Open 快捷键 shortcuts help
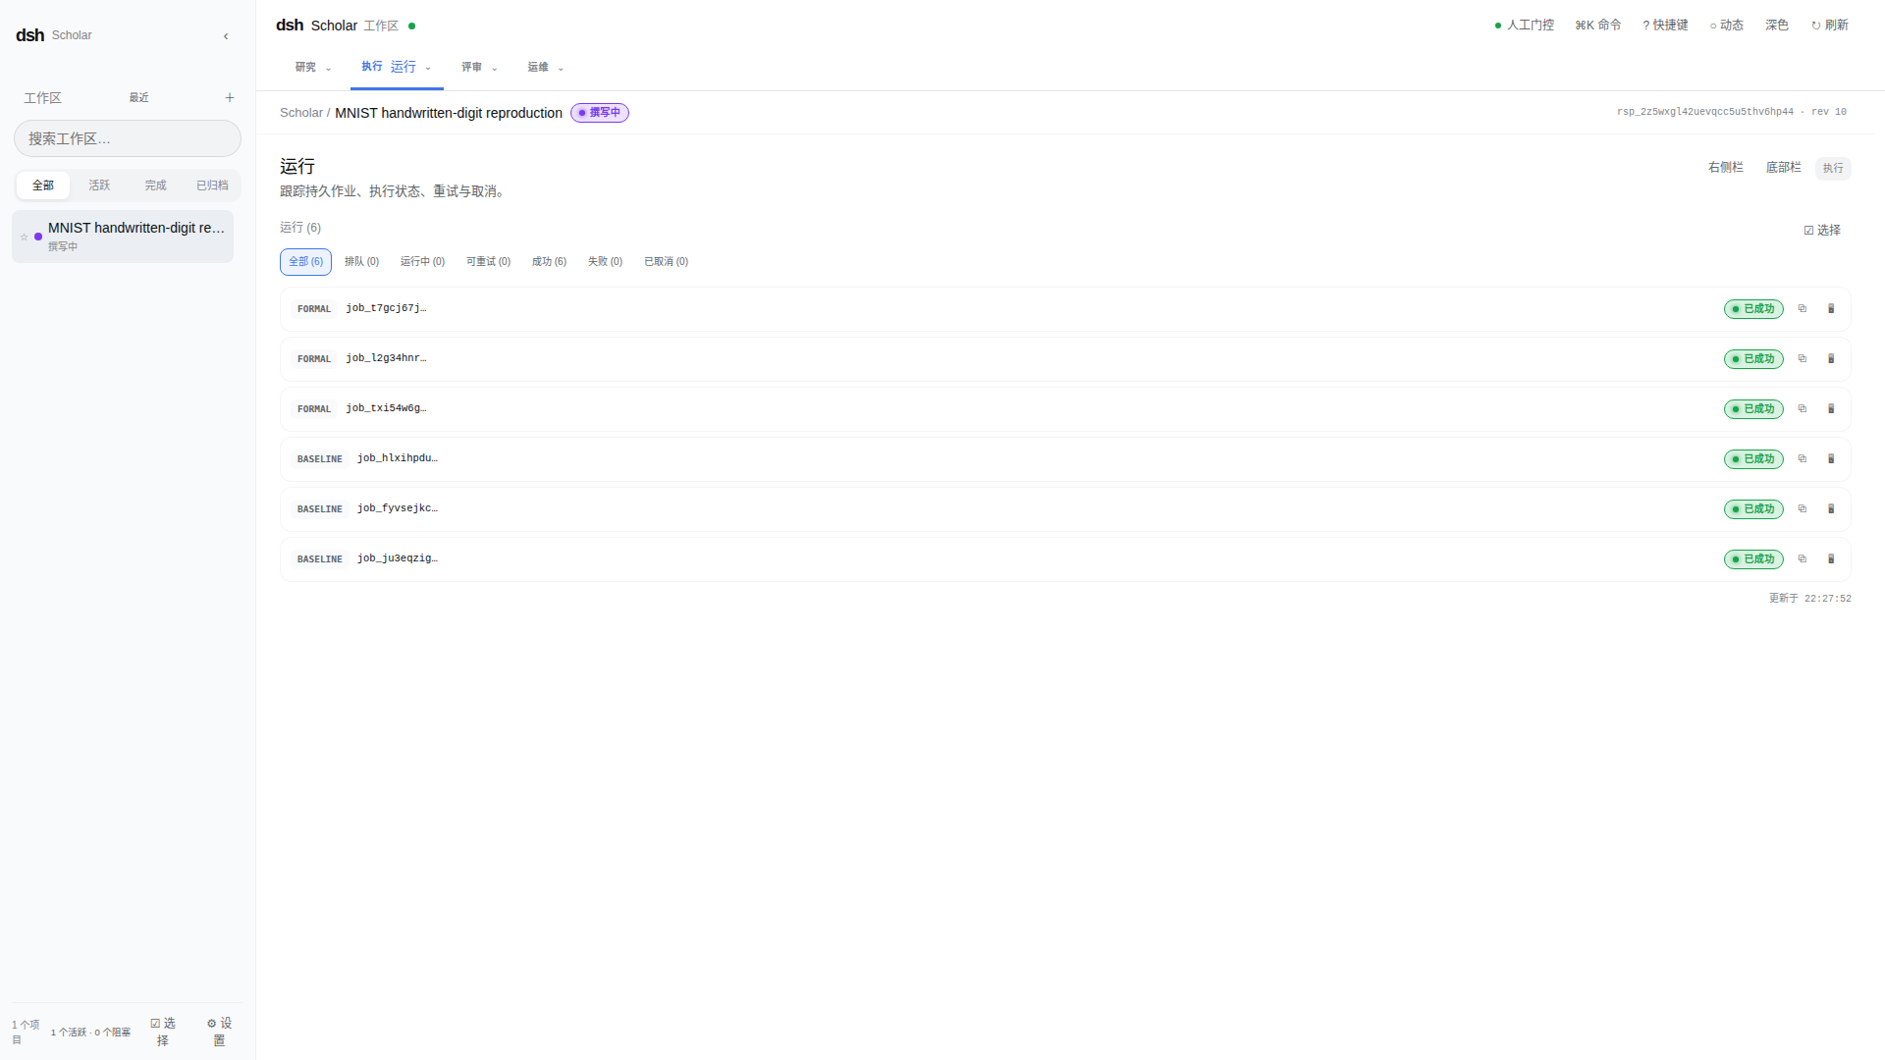This screenshot has height=1060, width=1885. (x=1665, y=26)
